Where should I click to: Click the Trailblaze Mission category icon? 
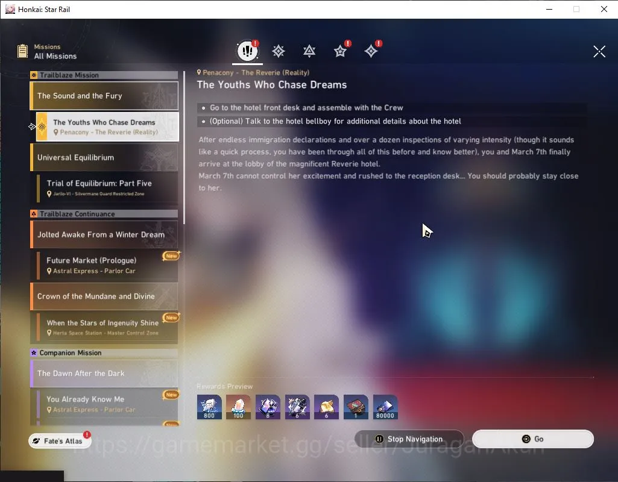tap(34, 75)
